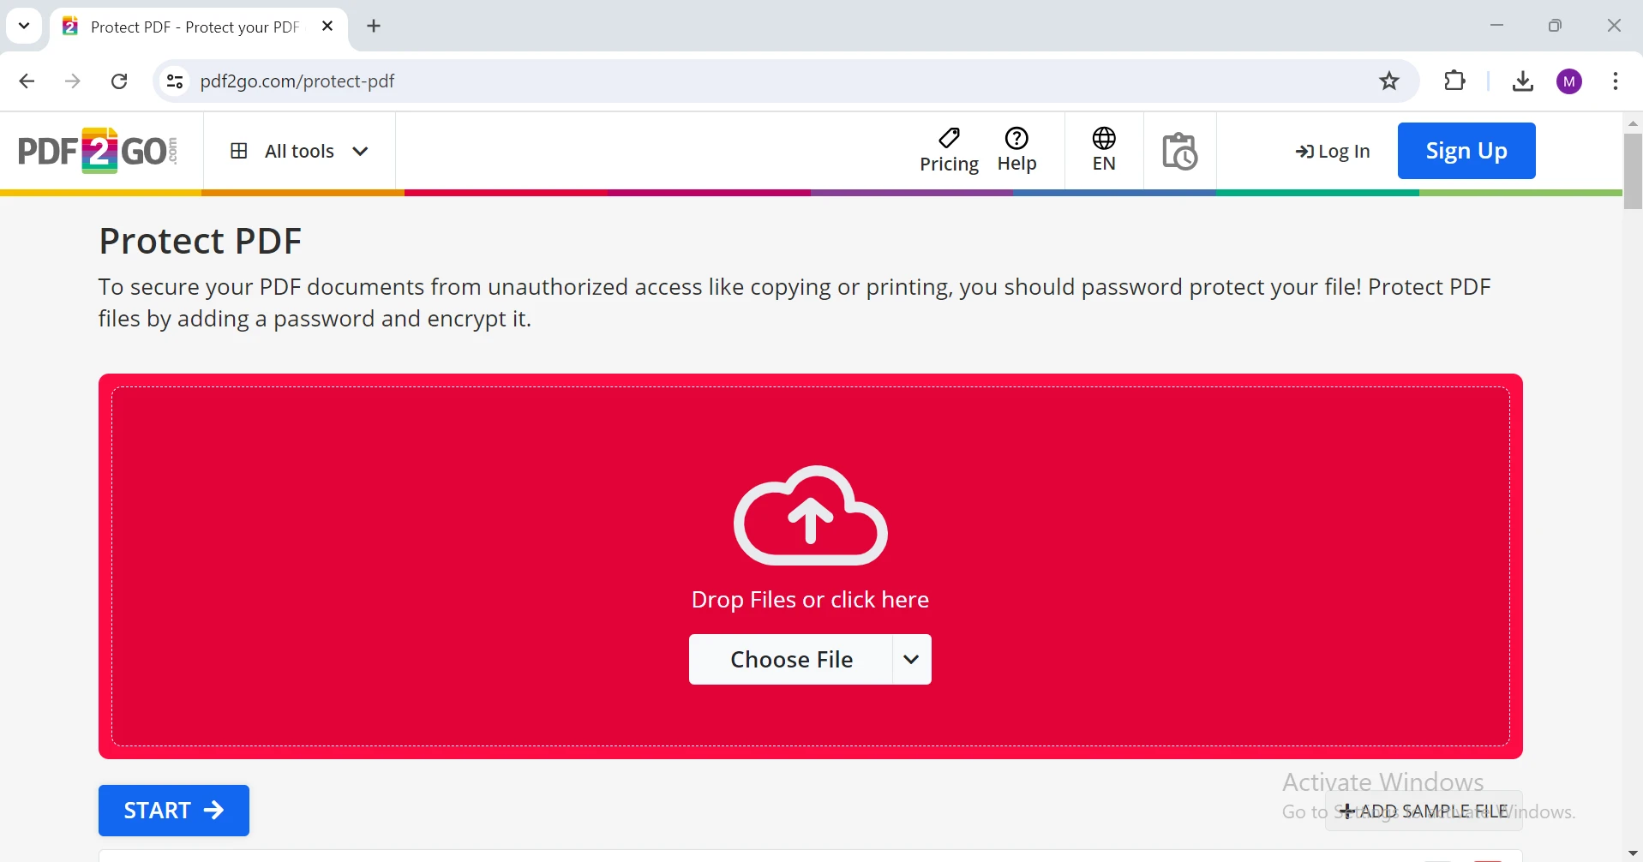This screenshot has height=862, width=1643.
Task: Click the scrollbar down arrow
Action: 1633,854
